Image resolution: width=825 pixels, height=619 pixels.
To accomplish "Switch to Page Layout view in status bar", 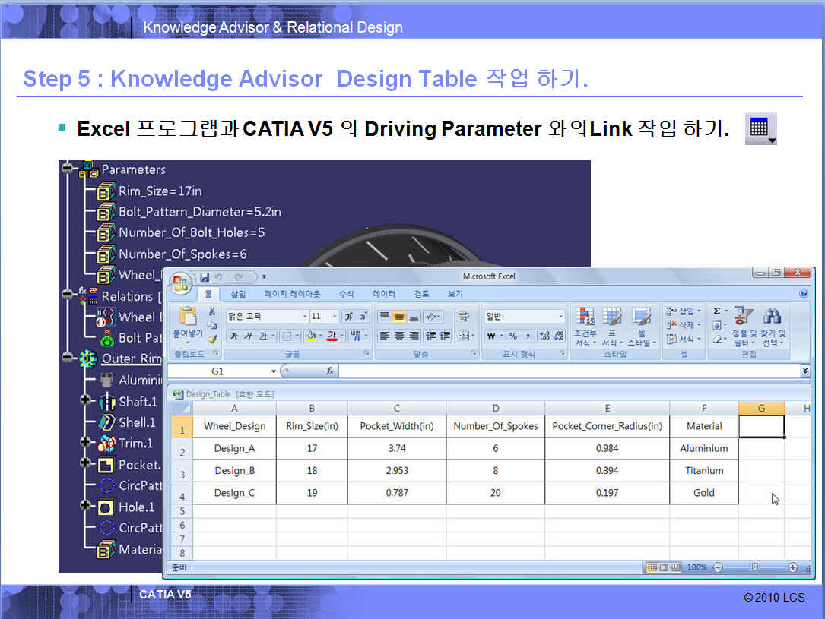I will [x=664, y=567].
